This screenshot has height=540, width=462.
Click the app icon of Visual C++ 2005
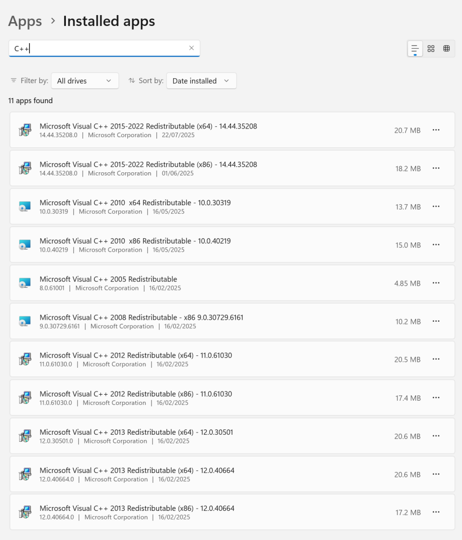pos(25,283)
